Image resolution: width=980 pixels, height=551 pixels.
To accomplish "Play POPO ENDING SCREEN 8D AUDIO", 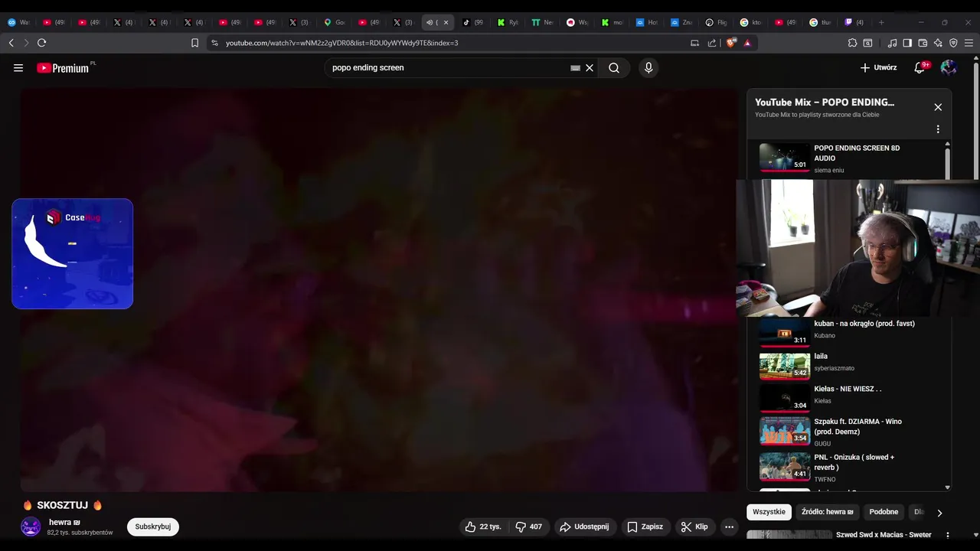I will (x=848, y=158).
